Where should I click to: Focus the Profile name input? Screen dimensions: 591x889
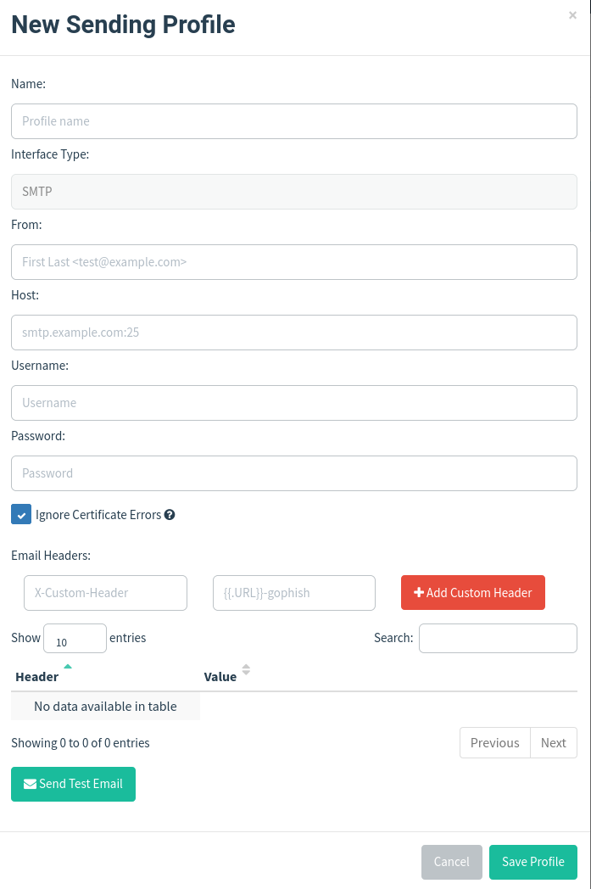293,121
